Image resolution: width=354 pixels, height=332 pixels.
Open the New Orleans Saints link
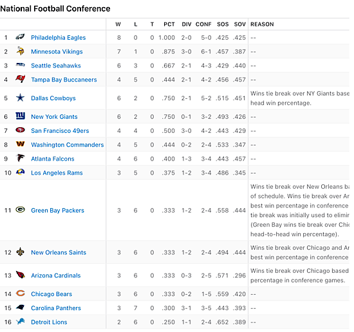pyautogui.click(x=59, y=252)
